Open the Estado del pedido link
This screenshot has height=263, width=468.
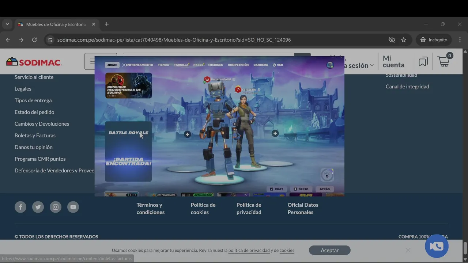(x=34, y=112)
